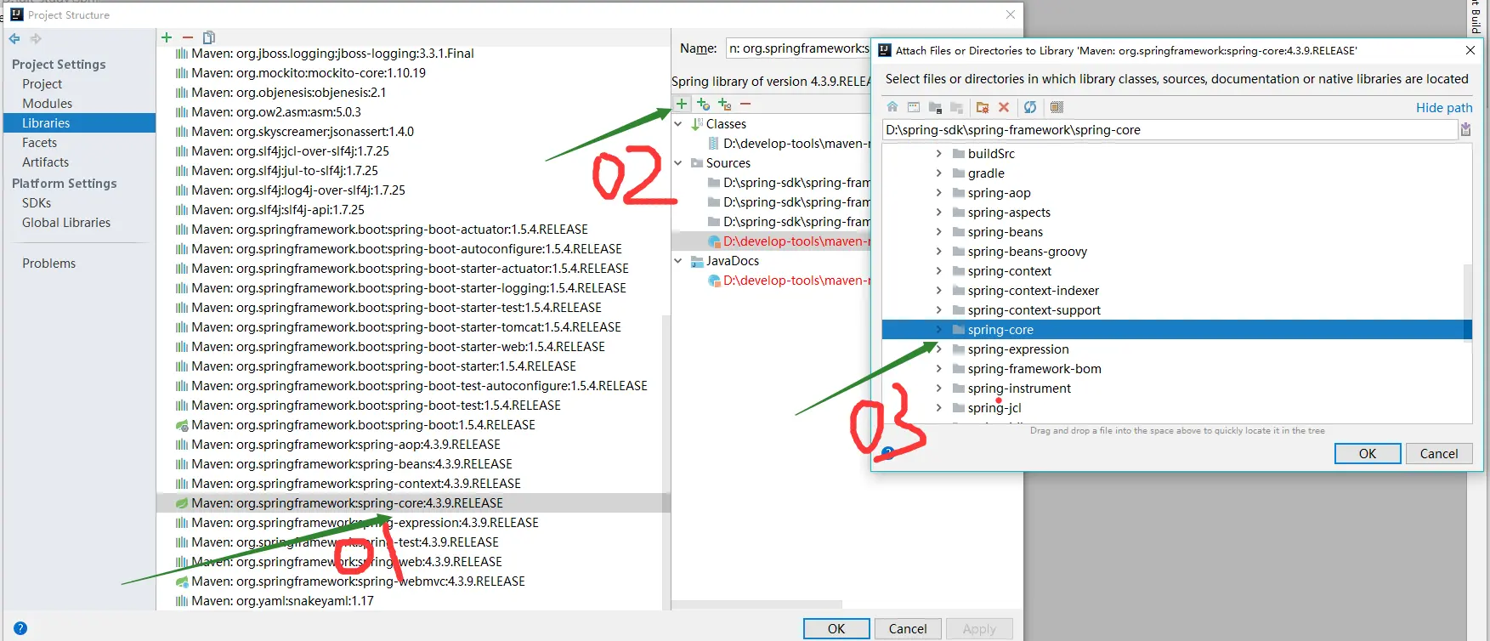The image size is (1490, 641).
Task: Go back using the Project Structure back arrow
Action: pos(14,38)
